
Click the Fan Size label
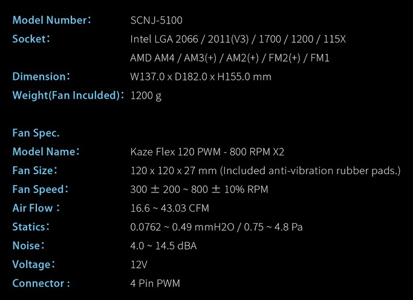(36, 171)
